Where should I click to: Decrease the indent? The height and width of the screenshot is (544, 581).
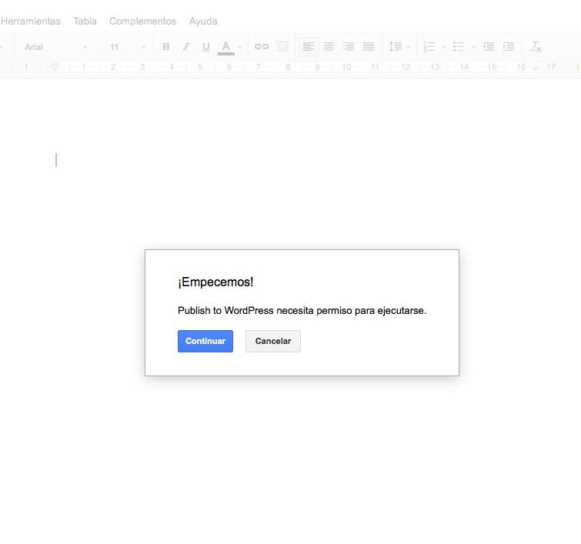[489, 47]
